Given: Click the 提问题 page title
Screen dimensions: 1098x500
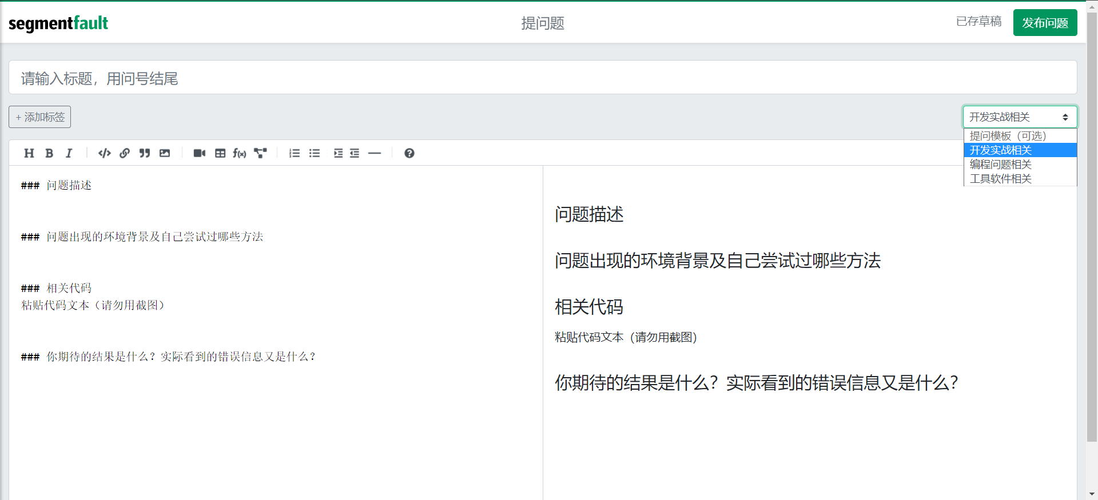Looking at the screenshot, I should pos(543,23).
